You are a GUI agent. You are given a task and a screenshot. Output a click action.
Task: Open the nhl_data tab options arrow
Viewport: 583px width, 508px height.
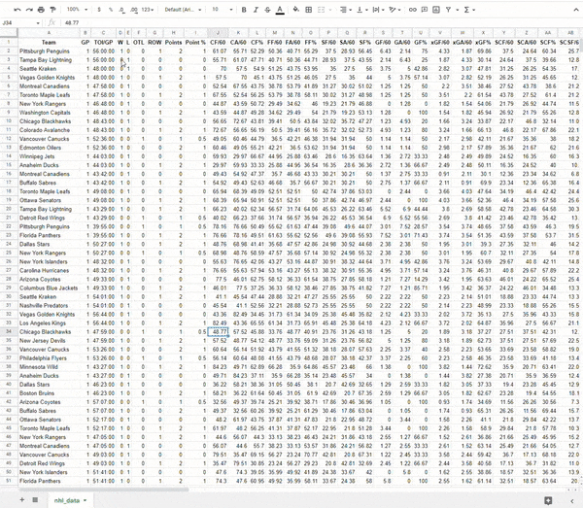[x=86, y=500]
